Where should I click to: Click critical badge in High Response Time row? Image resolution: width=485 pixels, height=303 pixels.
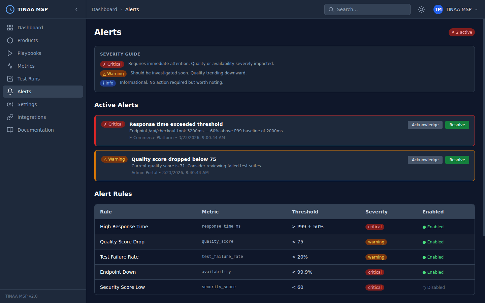(x=375, y=227)
